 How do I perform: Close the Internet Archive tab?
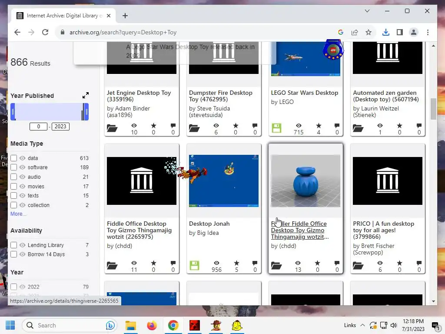108,16
